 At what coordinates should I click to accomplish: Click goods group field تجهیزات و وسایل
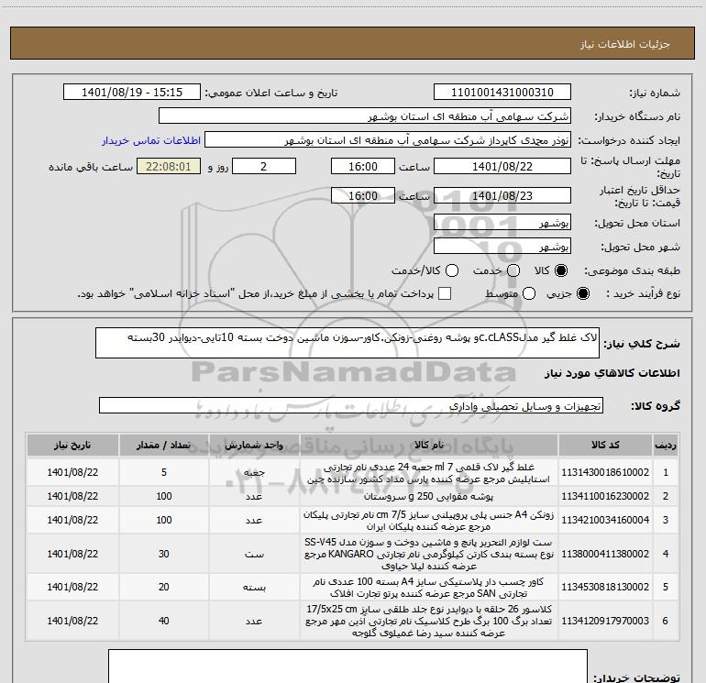(x=351, y=405)
